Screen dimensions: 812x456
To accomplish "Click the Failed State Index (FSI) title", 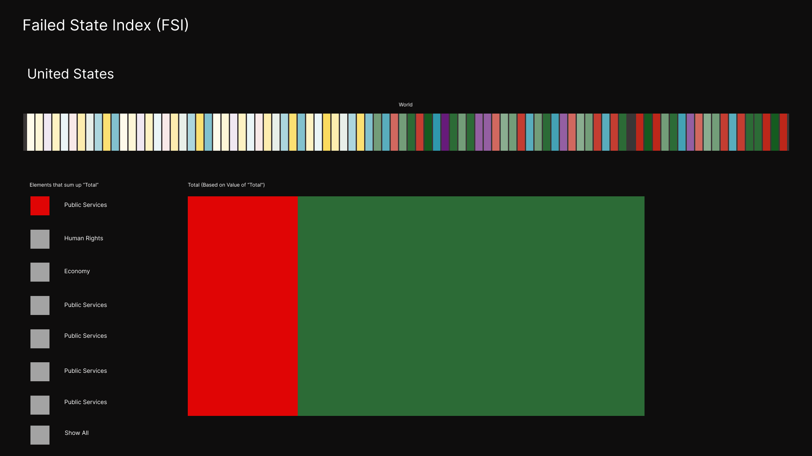I will [106, 25].
